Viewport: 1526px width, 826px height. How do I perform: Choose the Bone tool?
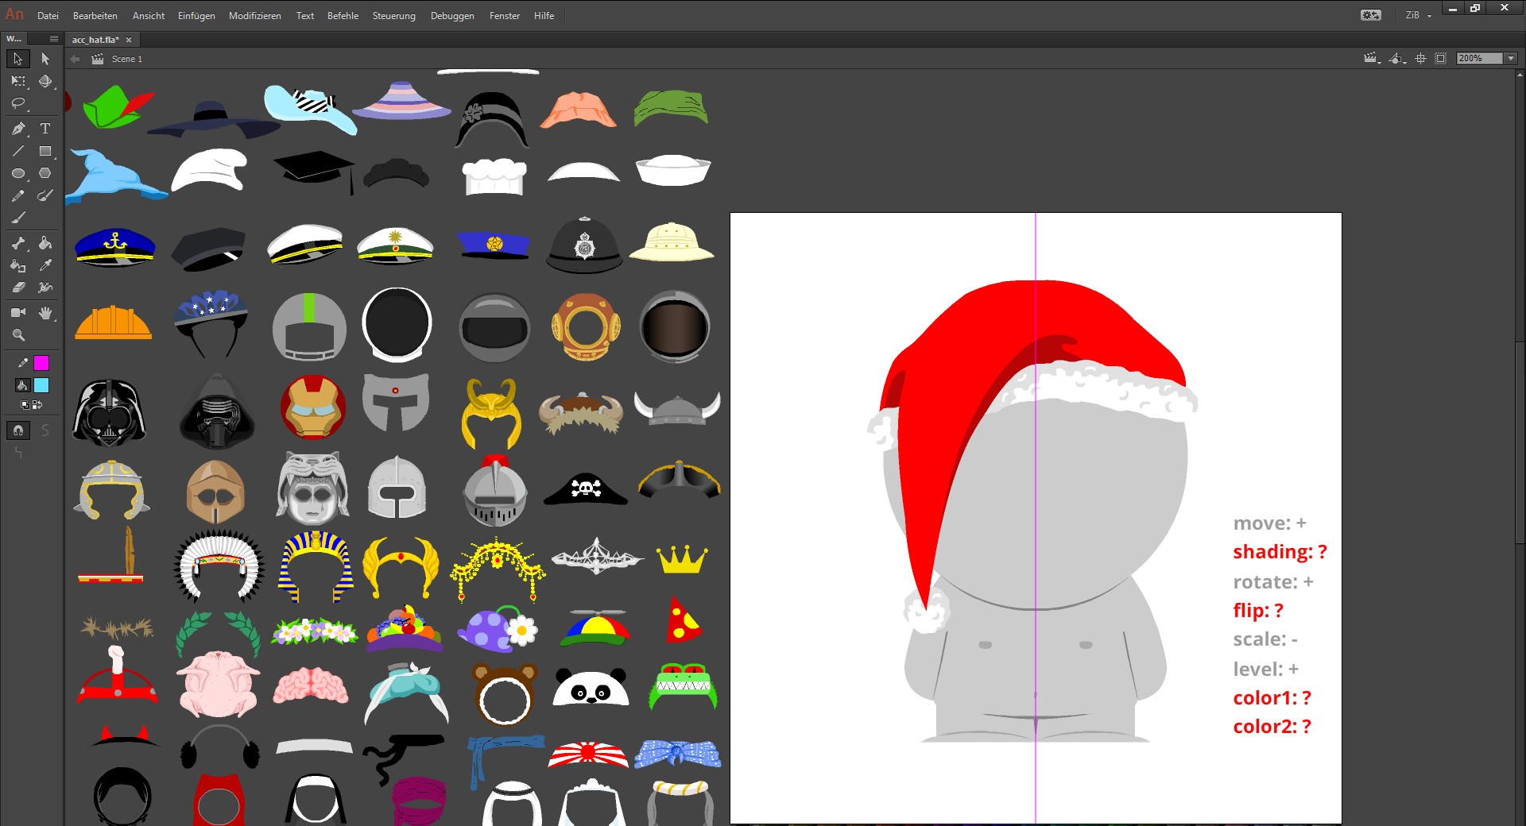pos(18,243)
